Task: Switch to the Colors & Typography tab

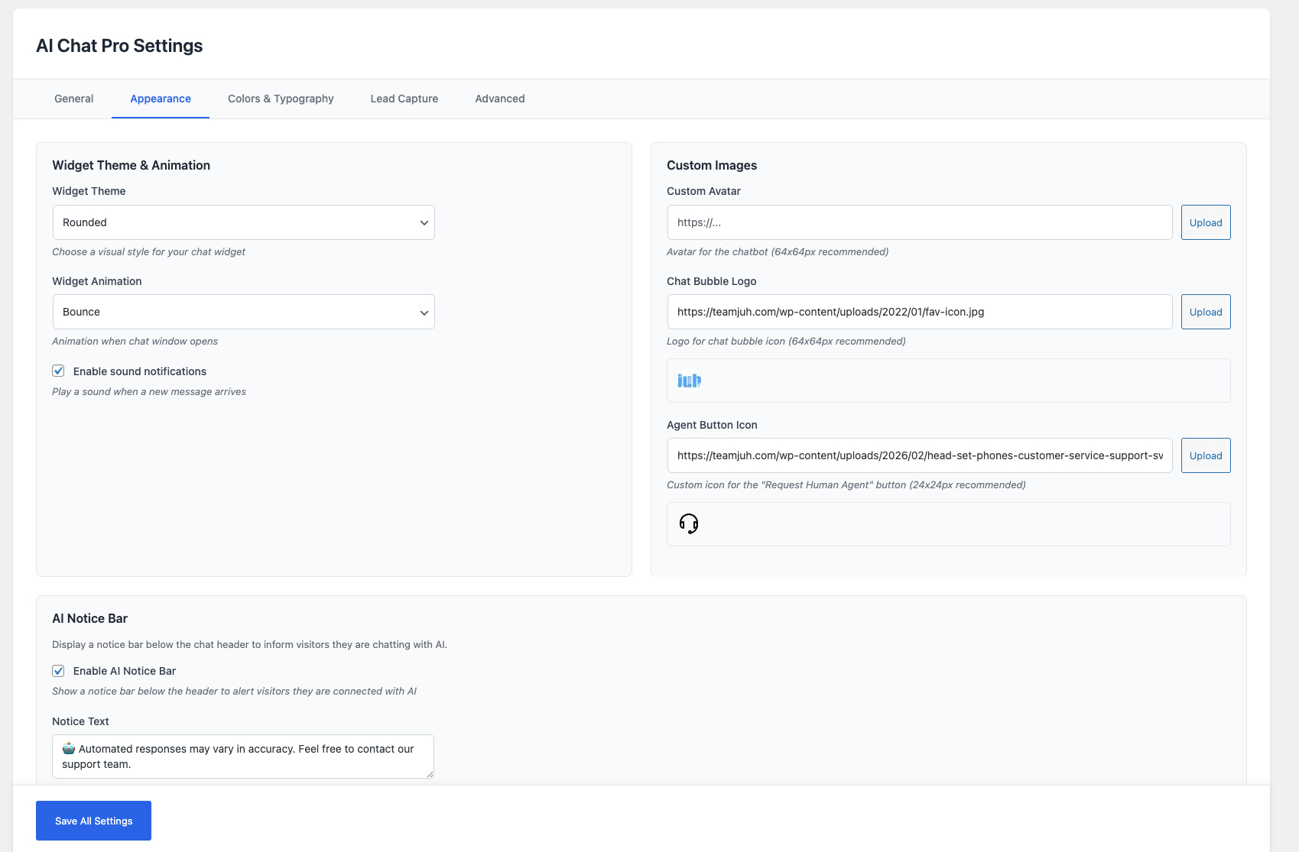Action: pos(281,99)
